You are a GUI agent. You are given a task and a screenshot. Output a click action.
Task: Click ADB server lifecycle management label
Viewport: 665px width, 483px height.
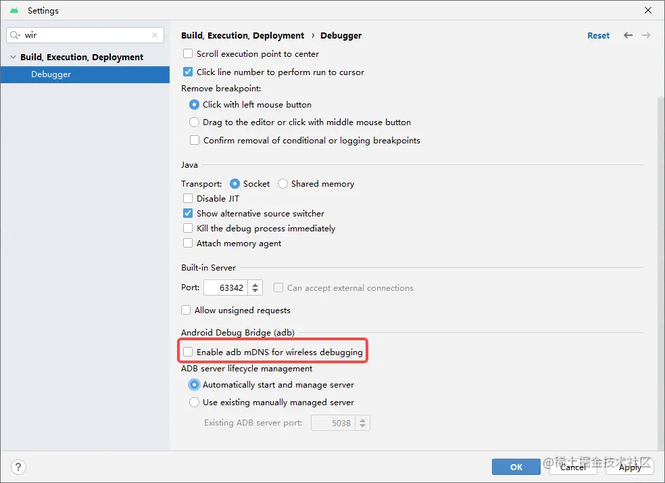point(247,369)
